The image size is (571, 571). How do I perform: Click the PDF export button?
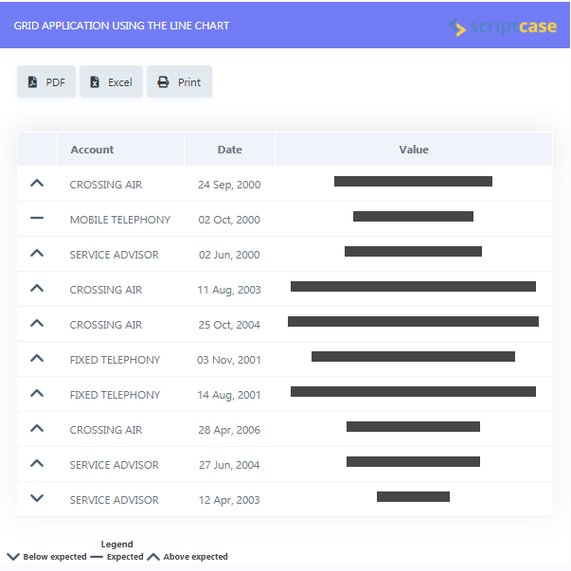click(46, 82)
